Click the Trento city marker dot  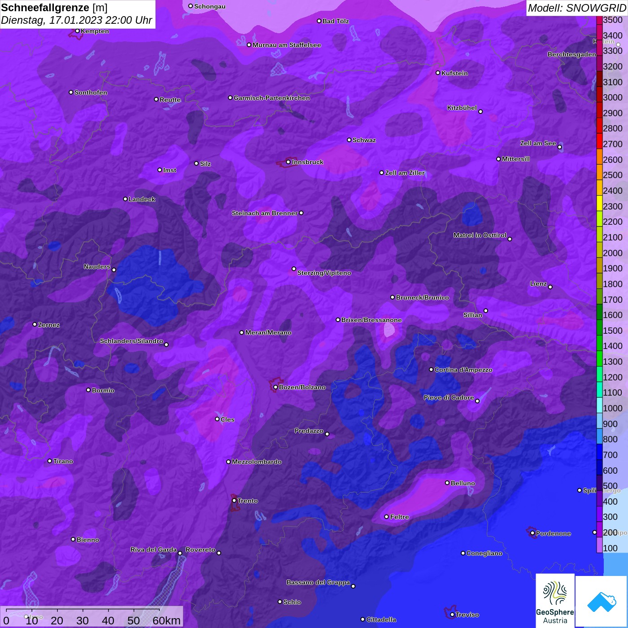click(x=234, y=501)
